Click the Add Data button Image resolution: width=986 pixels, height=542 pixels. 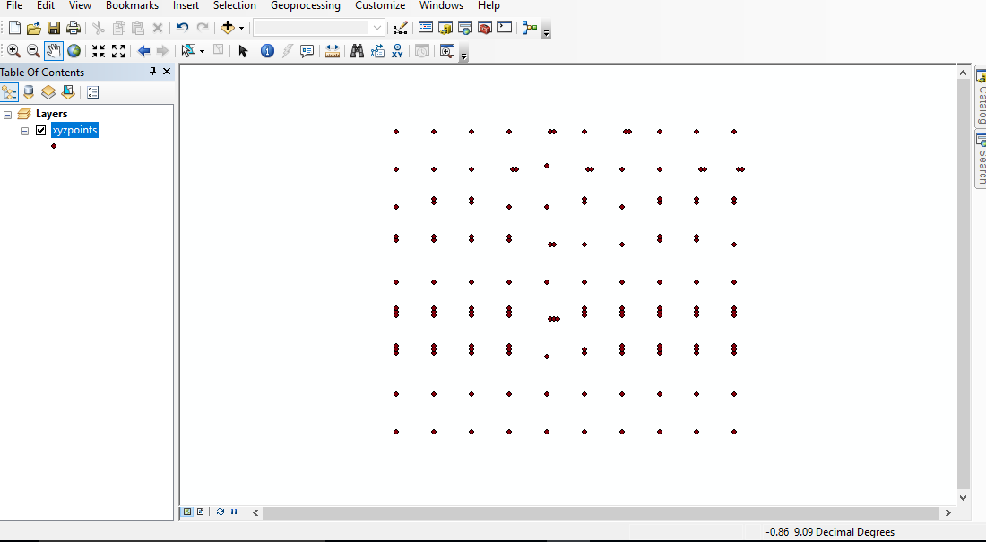pos(228,28)
